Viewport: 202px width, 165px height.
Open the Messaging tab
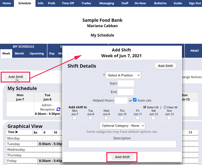pyautogui.click(x=106, y=3)
